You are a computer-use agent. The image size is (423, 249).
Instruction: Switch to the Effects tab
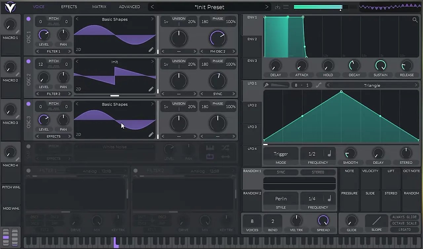click(69, 7)
